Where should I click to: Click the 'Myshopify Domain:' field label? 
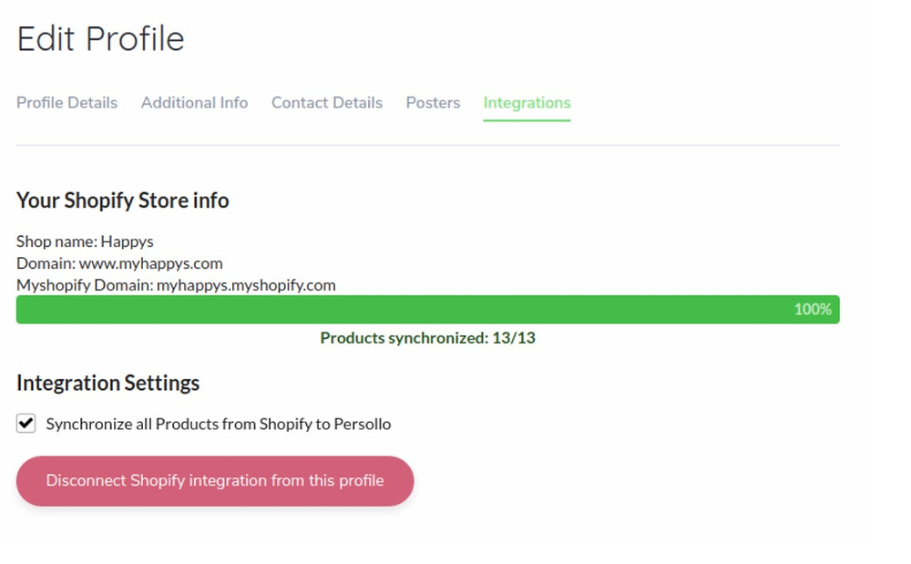pyautogui.click(x=86, y=285)
